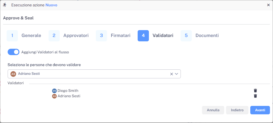This screenshot has height=123, width=273.
Task: Click the AS avatar in selection field
Action: pyautogui.click(x=13, y=74)
